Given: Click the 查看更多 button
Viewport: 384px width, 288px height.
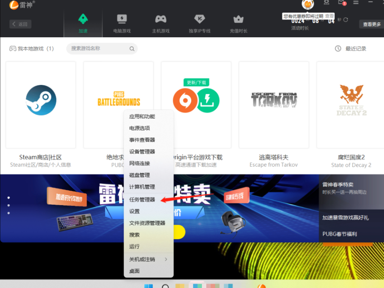Looking at the screenshot, I should 371,24.
